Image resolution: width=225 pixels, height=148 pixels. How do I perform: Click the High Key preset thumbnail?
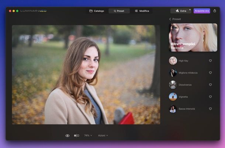pos(173,61)
